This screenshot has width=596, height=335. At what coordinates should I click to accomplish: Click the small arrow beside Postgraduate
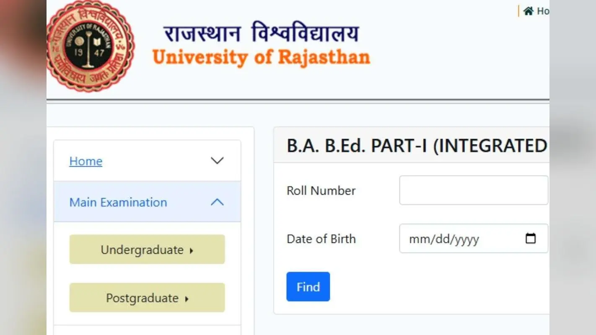[x=187, y=299]
